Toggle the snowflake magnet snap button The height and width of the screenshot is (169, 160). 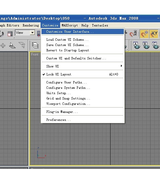point(144,34)
